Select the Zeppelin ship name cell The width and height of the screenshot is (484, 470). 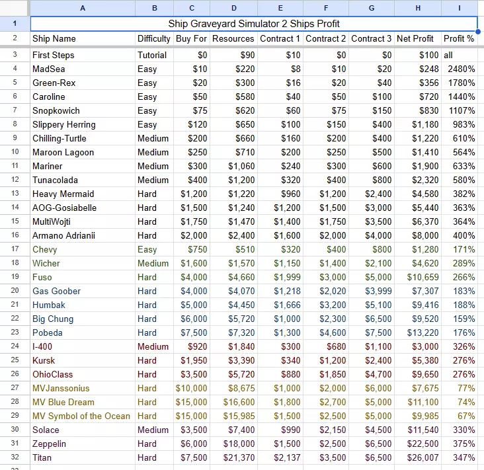click(x=50, y=444)
